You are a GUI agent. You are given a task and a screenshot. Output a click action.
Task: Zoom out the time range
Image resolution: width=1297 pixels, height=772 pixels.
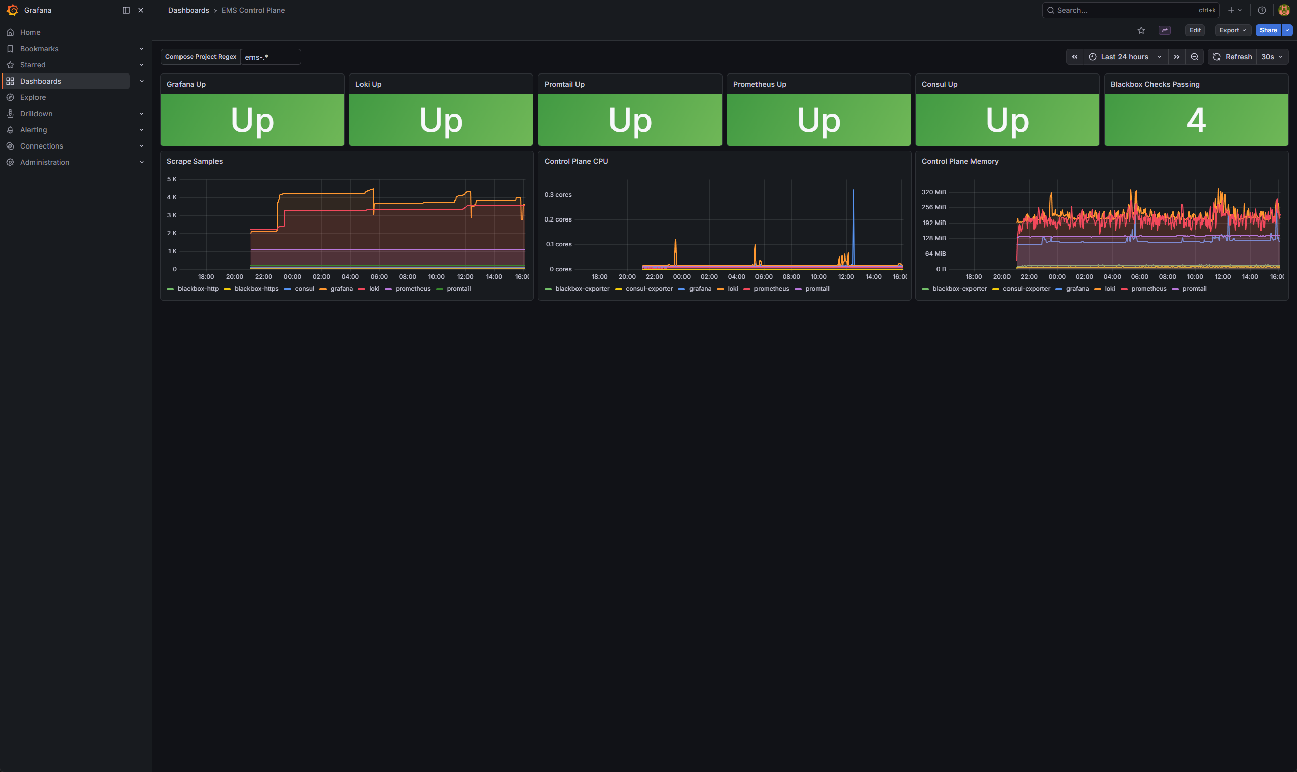coord(1194,57)
